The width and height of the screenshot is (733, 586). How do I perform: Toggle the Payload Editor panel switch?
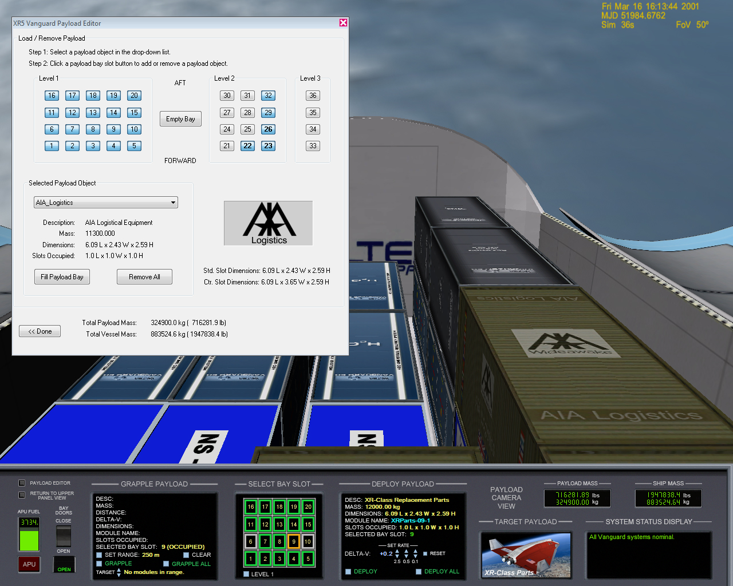pos(22,483)
